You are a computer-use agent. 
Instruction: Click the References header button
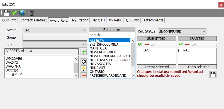pos(112,29)
